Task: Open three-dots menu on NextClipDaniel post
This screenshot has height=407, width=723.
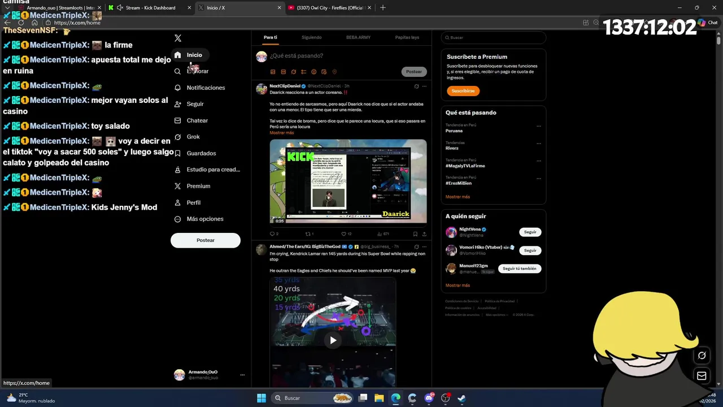Action: (424, 86)
